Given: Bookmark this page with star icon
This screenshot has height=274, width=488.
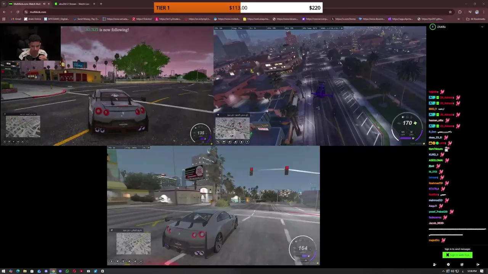Looking at the screenshot, I should pos(450,12).
